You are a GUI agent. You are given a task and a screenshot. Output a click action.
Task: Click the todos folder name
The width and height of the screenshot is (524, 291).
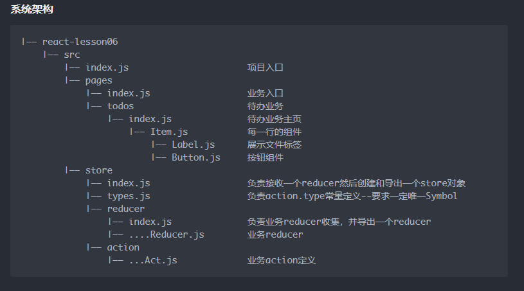(120, 106)
